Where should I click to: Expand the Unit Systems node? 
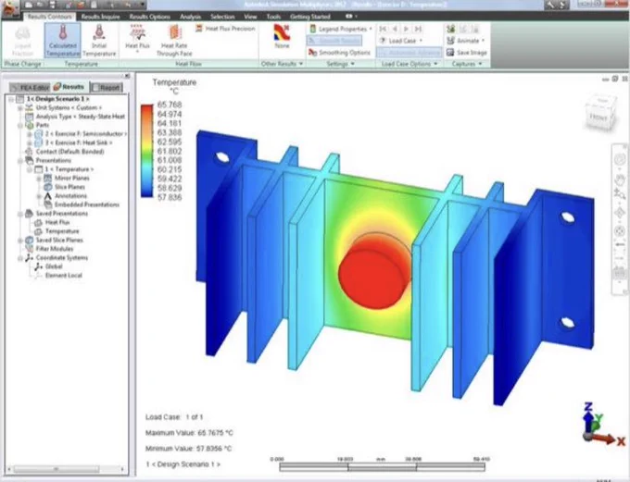[x=20, y=108]
